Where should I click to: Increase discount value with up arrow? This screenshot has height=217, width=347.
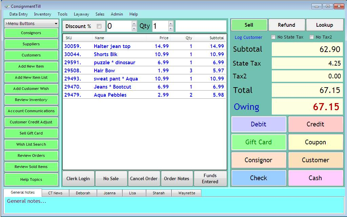(134, 24)
